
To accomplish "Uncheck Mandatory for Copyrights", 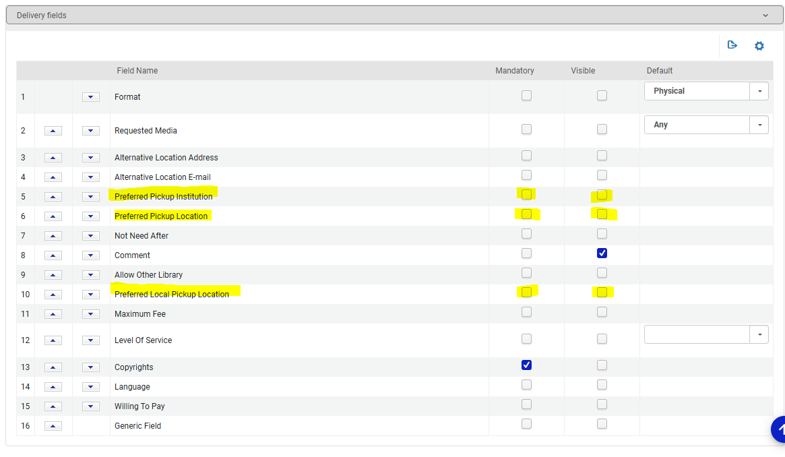I will tap(526, 365).
